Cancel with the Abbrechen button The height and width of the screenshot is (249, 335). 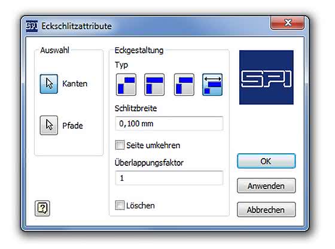[266, 209]
